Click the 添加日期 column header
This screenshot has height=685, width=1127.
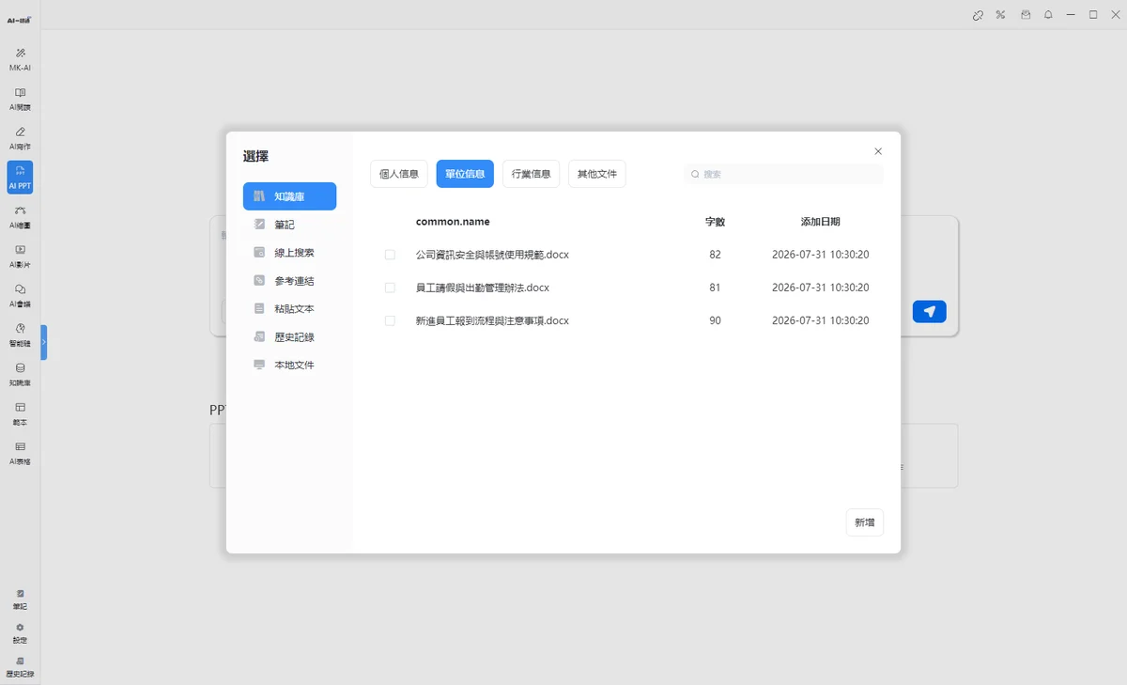pyautogui.click(x=821, y=222)
